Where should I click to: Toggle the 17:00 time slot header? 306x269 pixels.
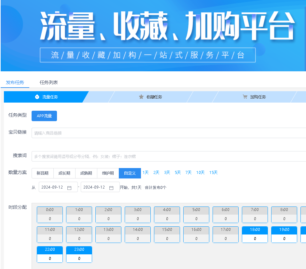click(x=225, y=230)
